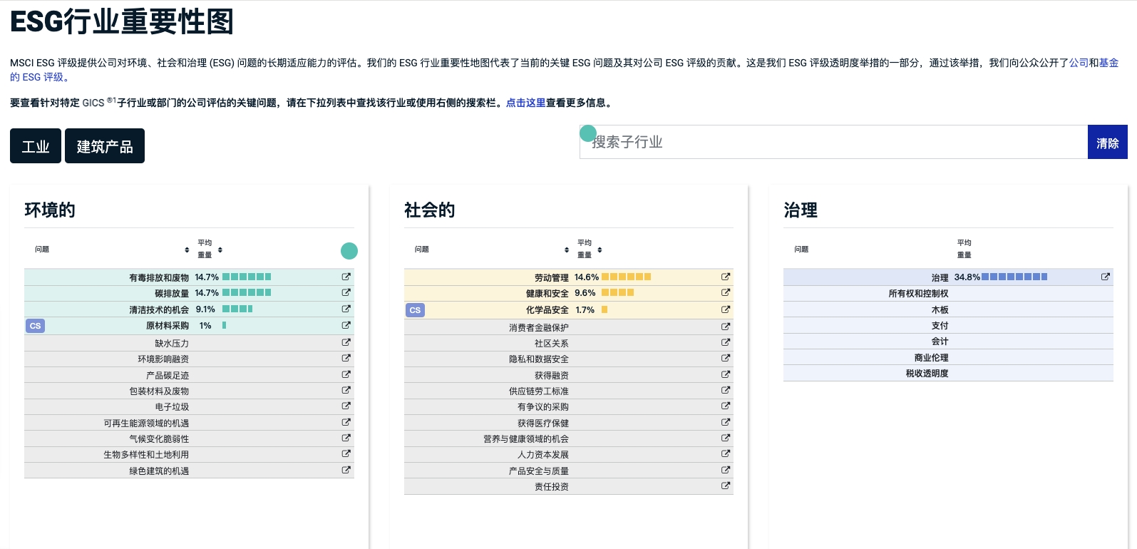Sort social table by 平均重量 column
1137x549 pixels.
[x=600, y=250]
